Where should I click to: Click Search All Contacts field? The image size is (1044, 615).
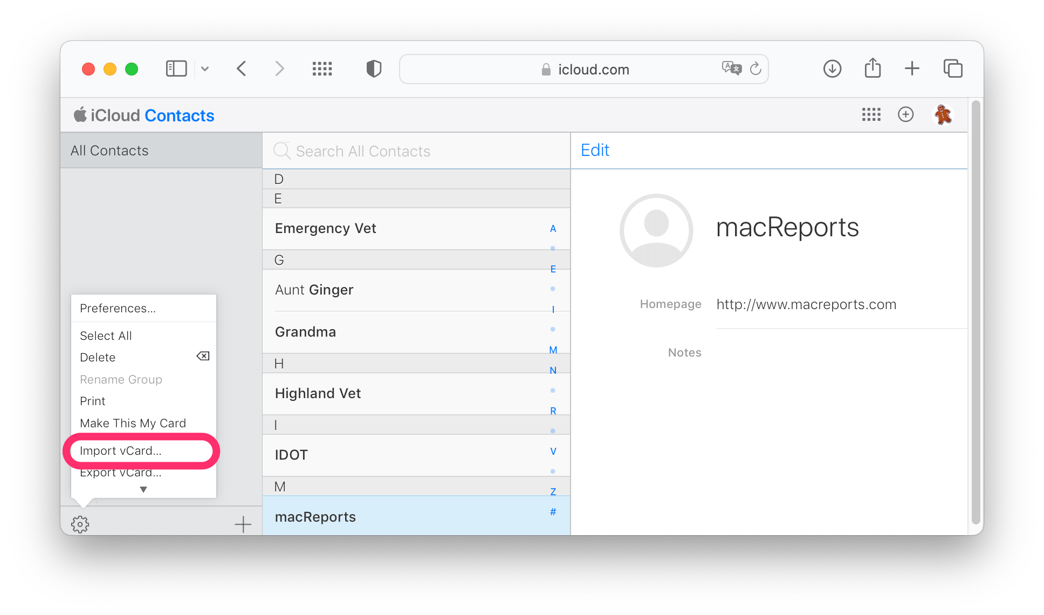point(416,151)
